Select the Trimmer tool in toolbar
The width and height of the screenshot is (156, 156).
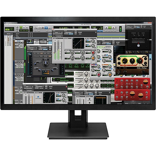click(40, 28)
